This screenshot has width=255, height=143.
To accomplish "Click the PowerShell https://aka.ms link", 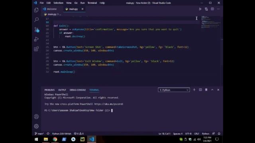I will pos(109,104).
